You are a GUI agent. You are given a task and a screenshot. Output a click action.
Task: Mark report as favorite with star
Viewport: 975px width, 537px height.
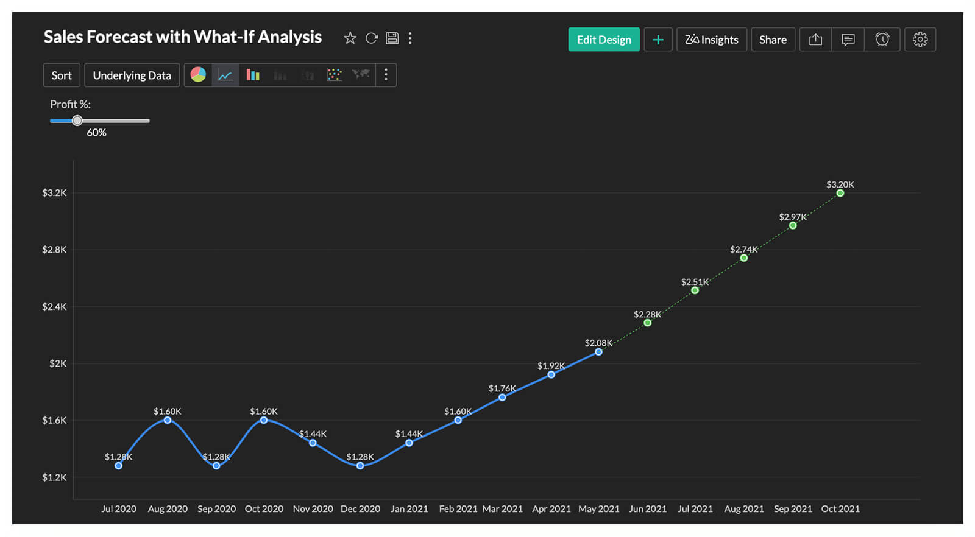pyautogui.click(x=350, y=38)
